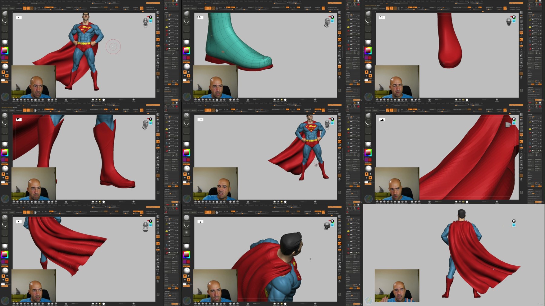Click Persp icon in the teal boot panel
Image resolution: width=545 pixels, height=306 pixels.
[x=339, y=32]
